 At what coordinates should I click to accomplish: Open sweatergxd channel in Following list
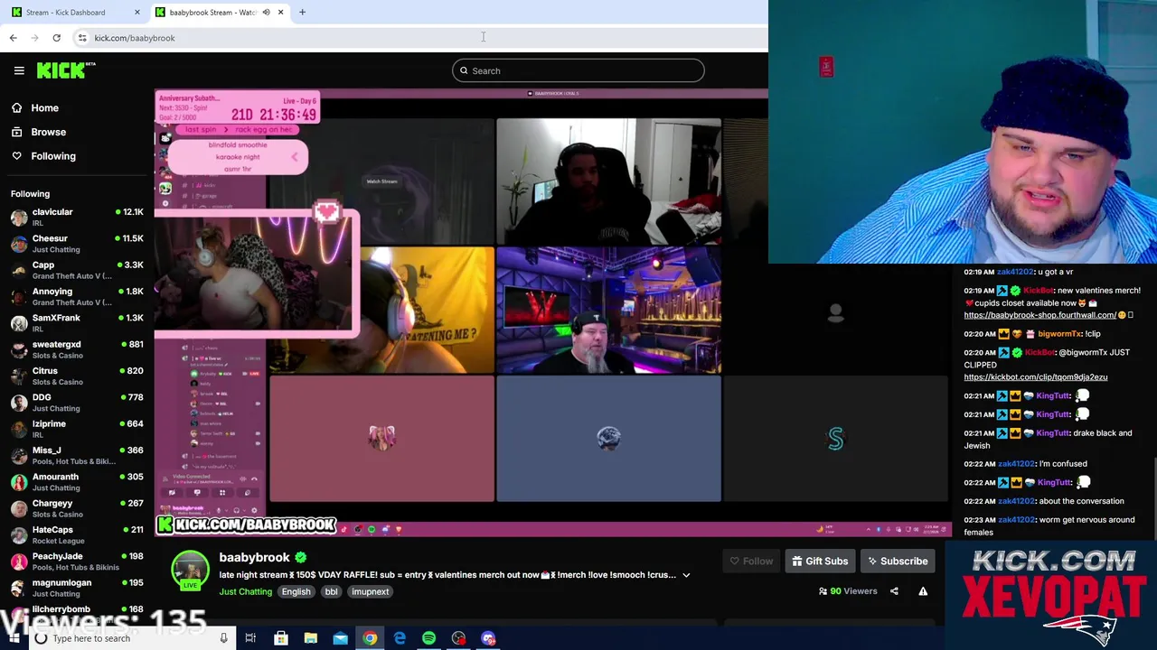76,349
